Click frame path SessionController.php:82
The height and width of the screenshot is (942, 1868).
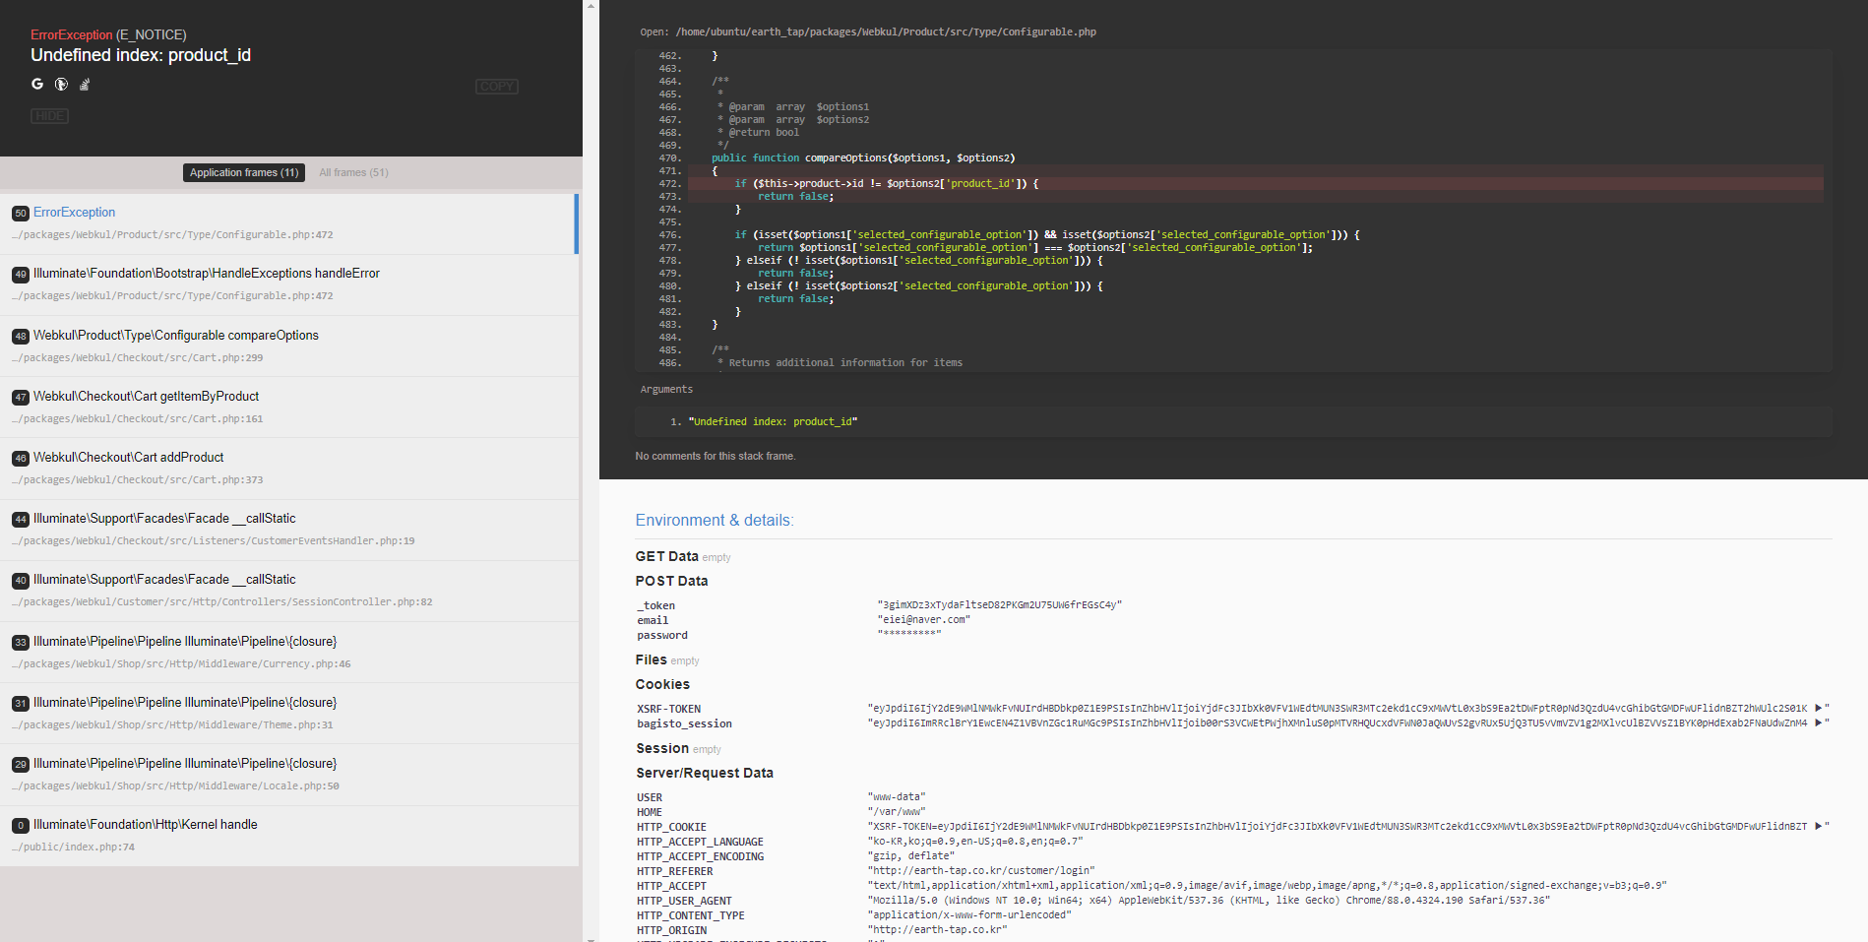coord(222,602)
